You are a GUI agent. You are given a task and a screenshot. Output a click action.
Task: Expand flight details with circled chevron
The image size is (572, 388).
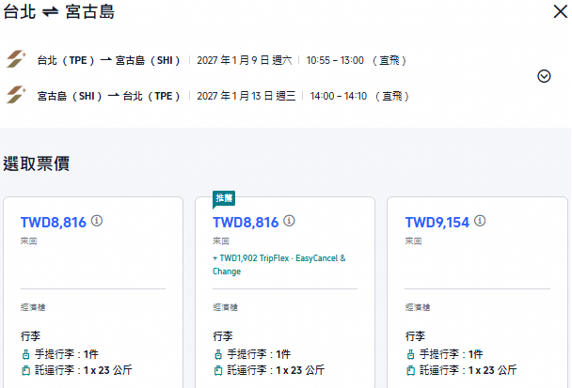click(x=544, y=76)
